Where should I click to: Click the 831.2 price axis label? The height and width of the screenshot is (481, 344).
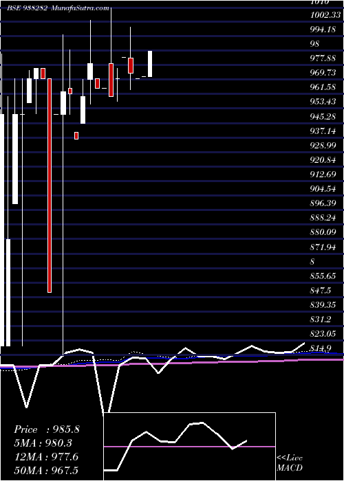(x=321, y=320)
